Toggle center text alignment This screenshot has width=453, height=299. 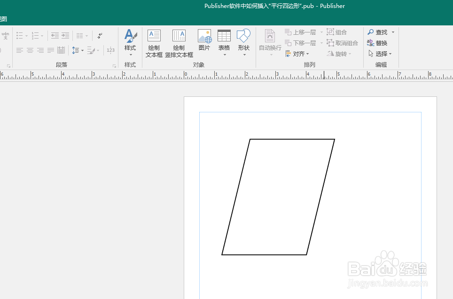tap(30, 50)
